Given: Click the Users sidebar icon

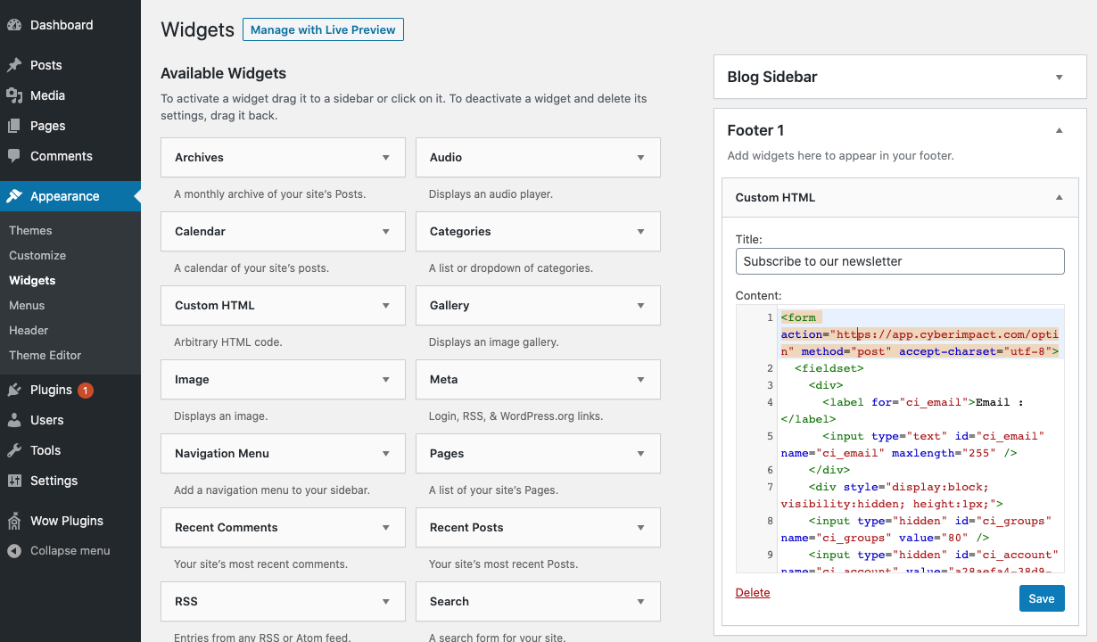Looking at the screenshot, I should click(x=16, y=420).
